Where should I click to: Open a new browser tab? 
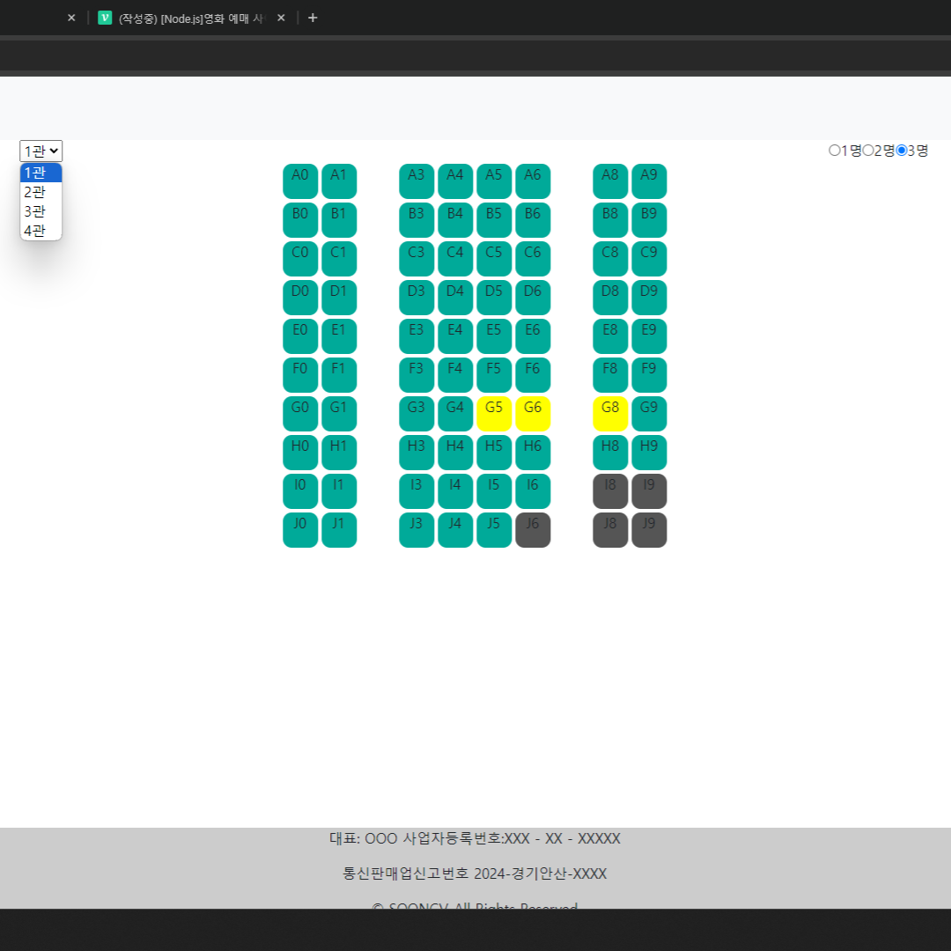click(313, 18)
